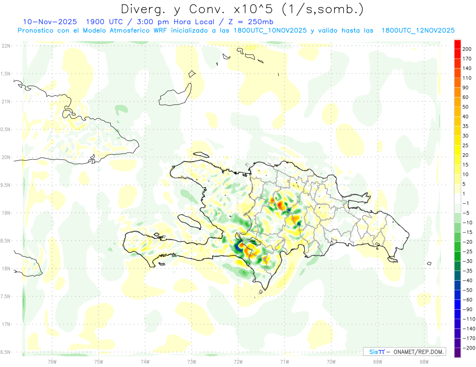The height and width of the screenshot is (367, 476).
Task: Click the positive '170' color bar label
Action: [467, 59]
